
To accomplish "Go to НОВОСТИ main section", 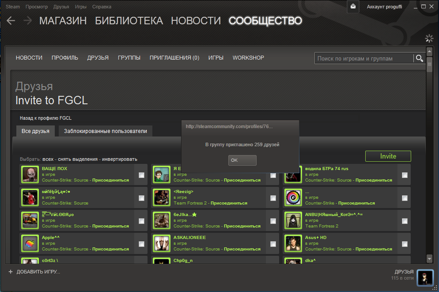I will pos(196,21).
